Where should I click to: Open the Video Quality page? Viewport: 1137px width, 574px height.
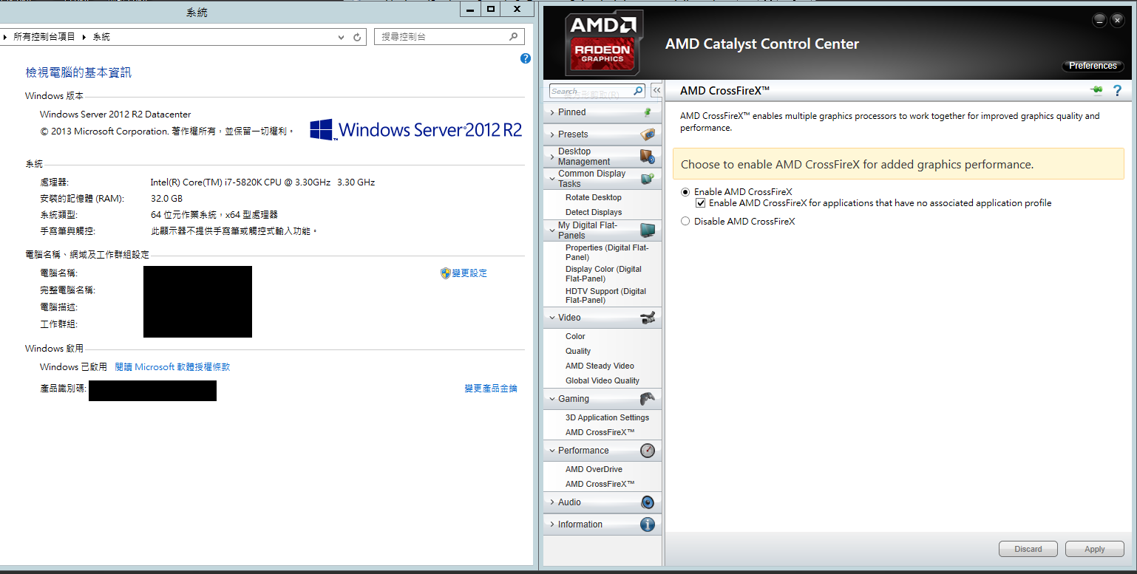pyautogui.click(x=578, y=351)
